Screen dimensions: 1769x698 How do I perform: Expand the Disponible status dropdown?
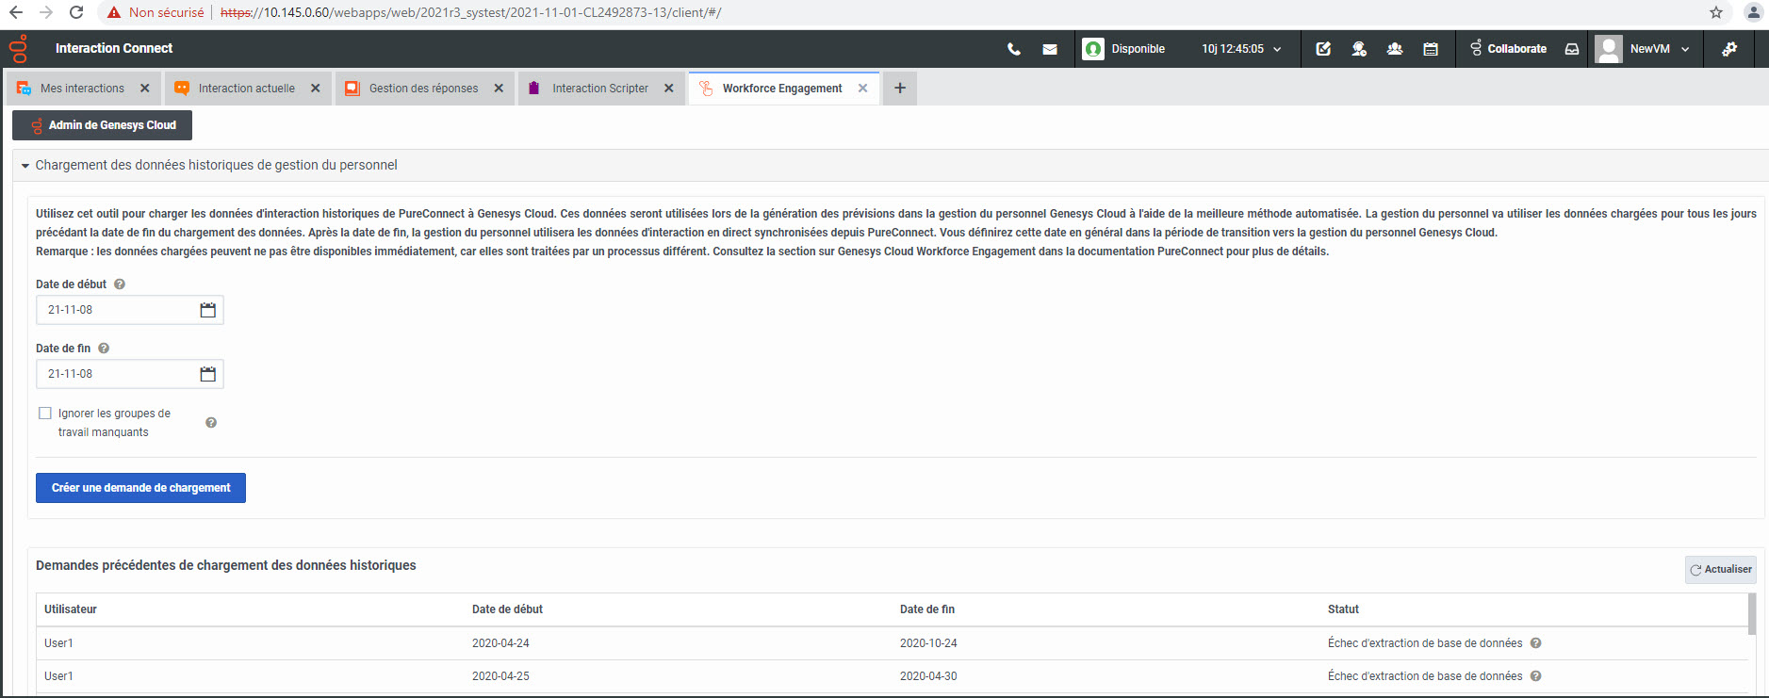(1277, 49)
